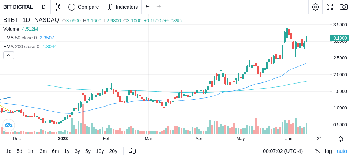
Task: Set the time range to 6m
Action: tap(55, 151)
